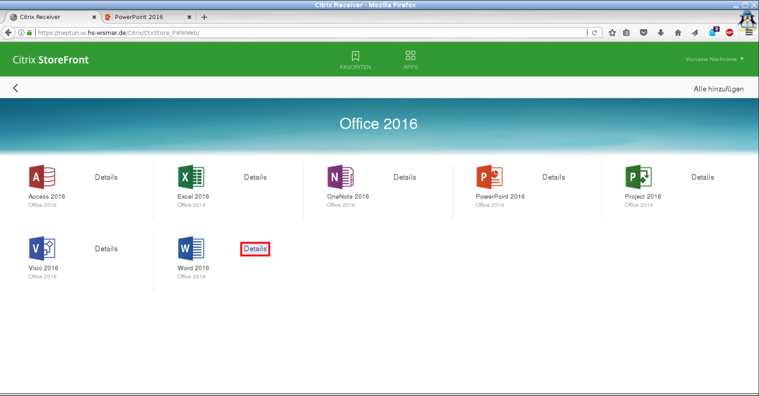Viewport: 760px width, 396px height.
Task: Click the Project 2016 name label
Action: pos(643,197)
